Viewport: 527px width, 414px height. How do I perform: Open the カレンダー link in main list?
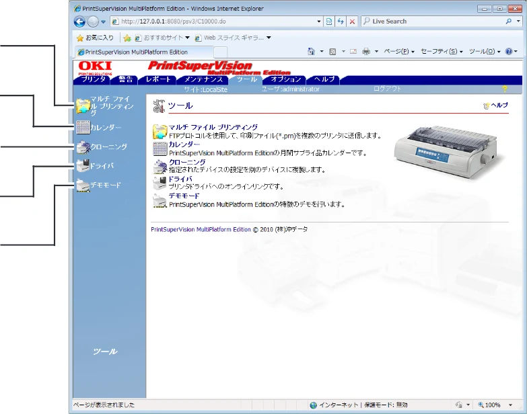[184, 144]
